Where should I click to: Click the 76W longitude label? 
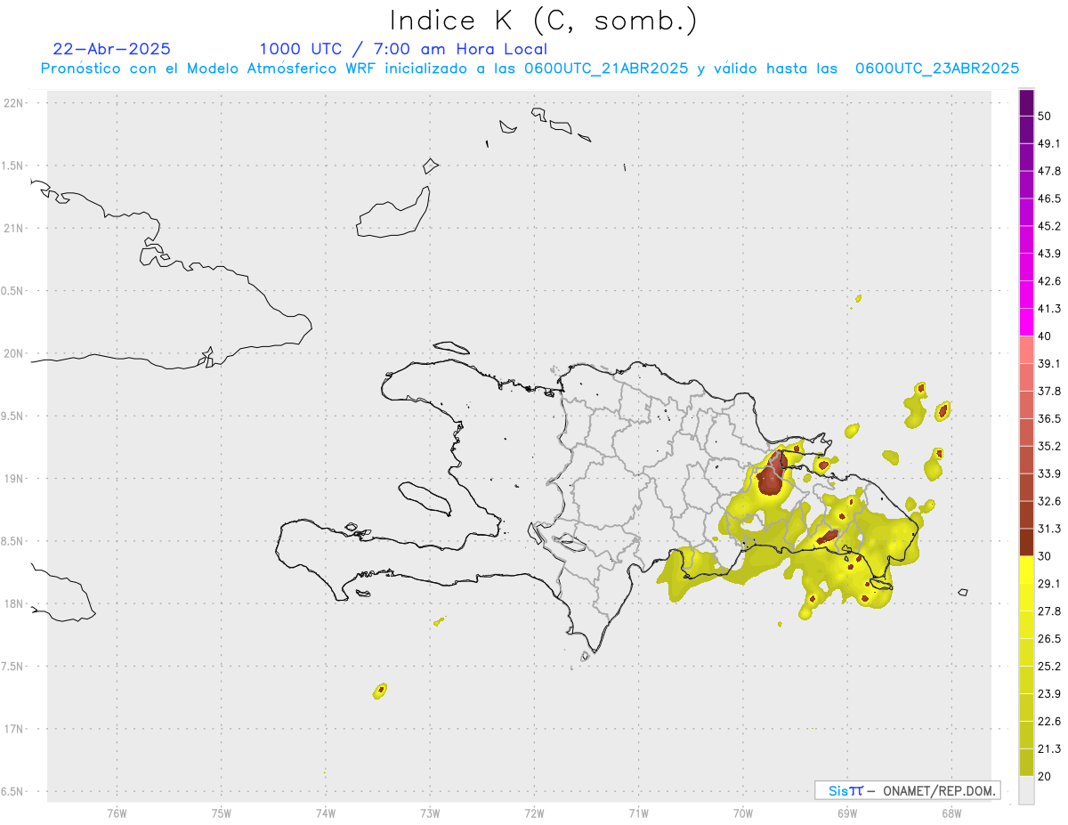pos(117,813)
